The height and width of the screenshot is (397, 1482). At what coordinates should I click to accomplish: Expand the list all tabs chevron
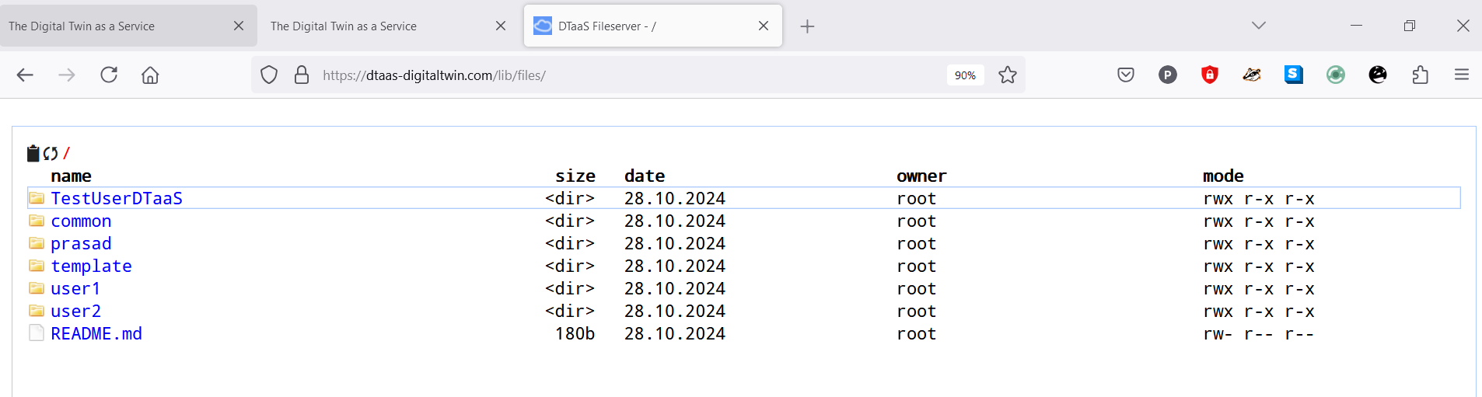pyautogui.click(x=1259, y=26)
